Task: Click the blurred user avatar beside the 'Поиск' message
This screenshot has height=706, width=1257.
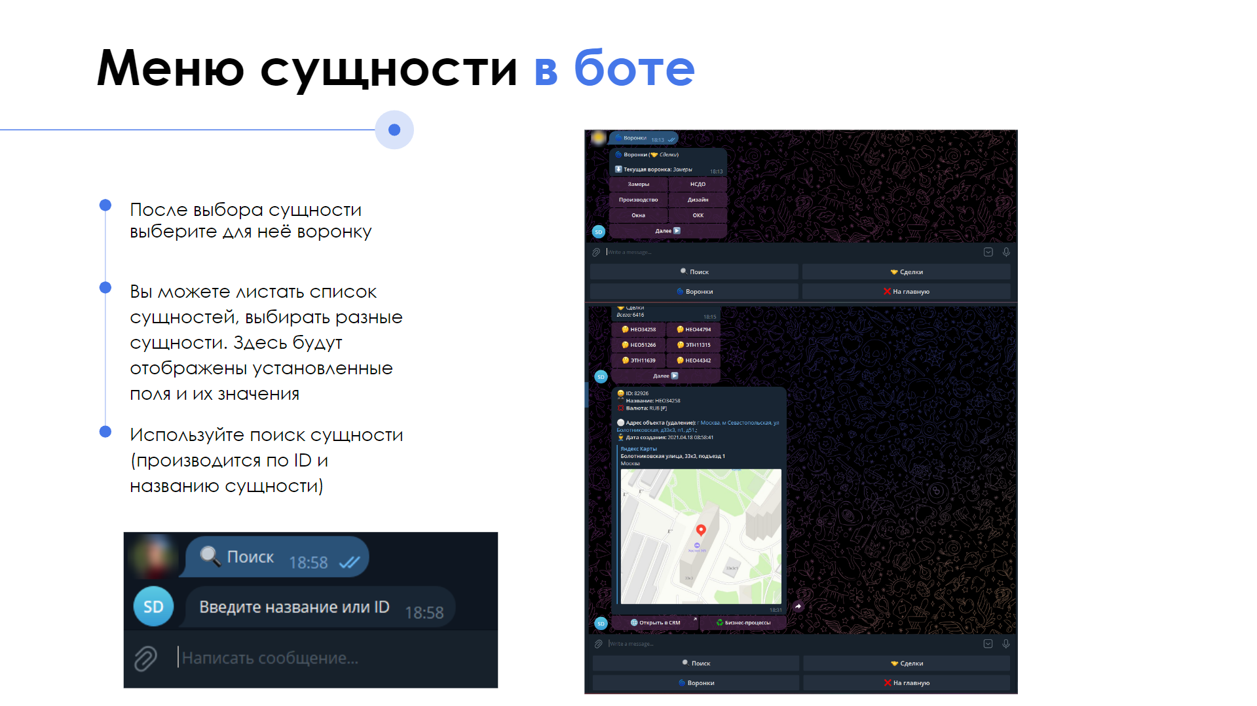Action: tap(154, 556)
